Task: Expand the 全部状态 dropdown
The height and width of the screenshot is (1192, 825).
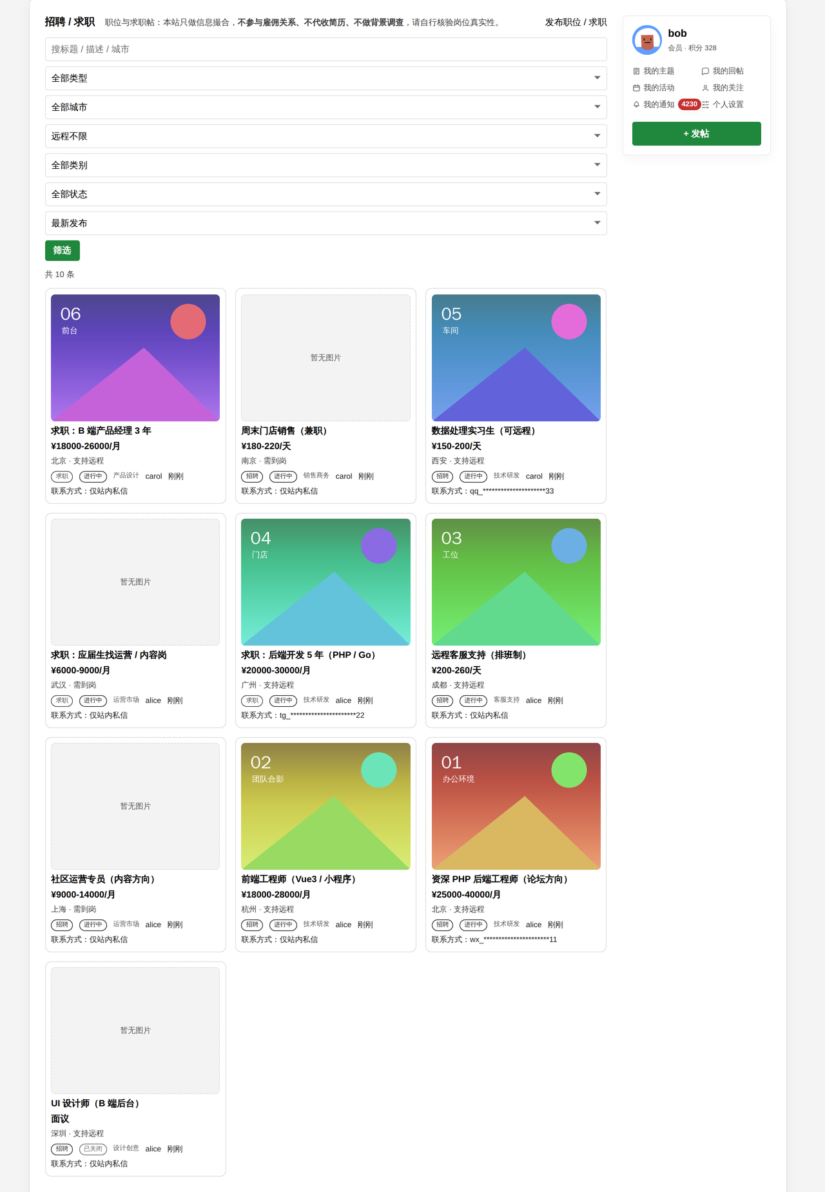Action: click(x=326, y=194)
